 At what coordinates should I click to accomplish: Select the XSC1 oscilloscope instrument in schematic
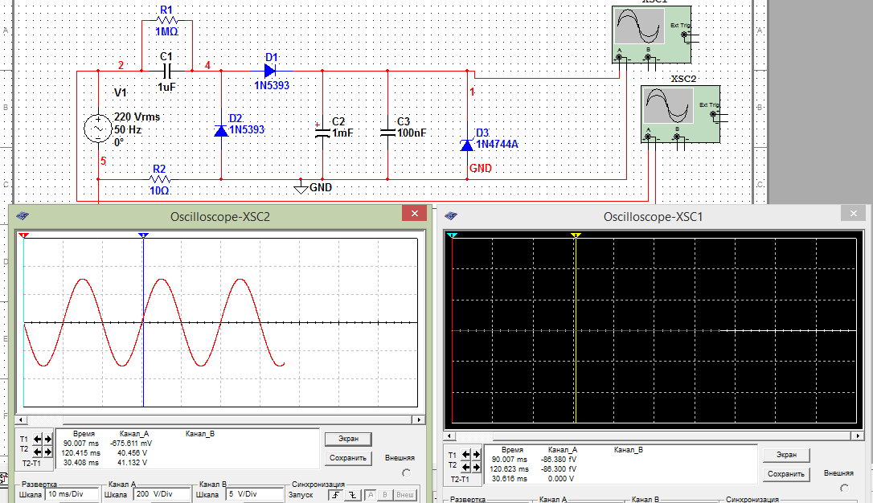coord(651,35)
